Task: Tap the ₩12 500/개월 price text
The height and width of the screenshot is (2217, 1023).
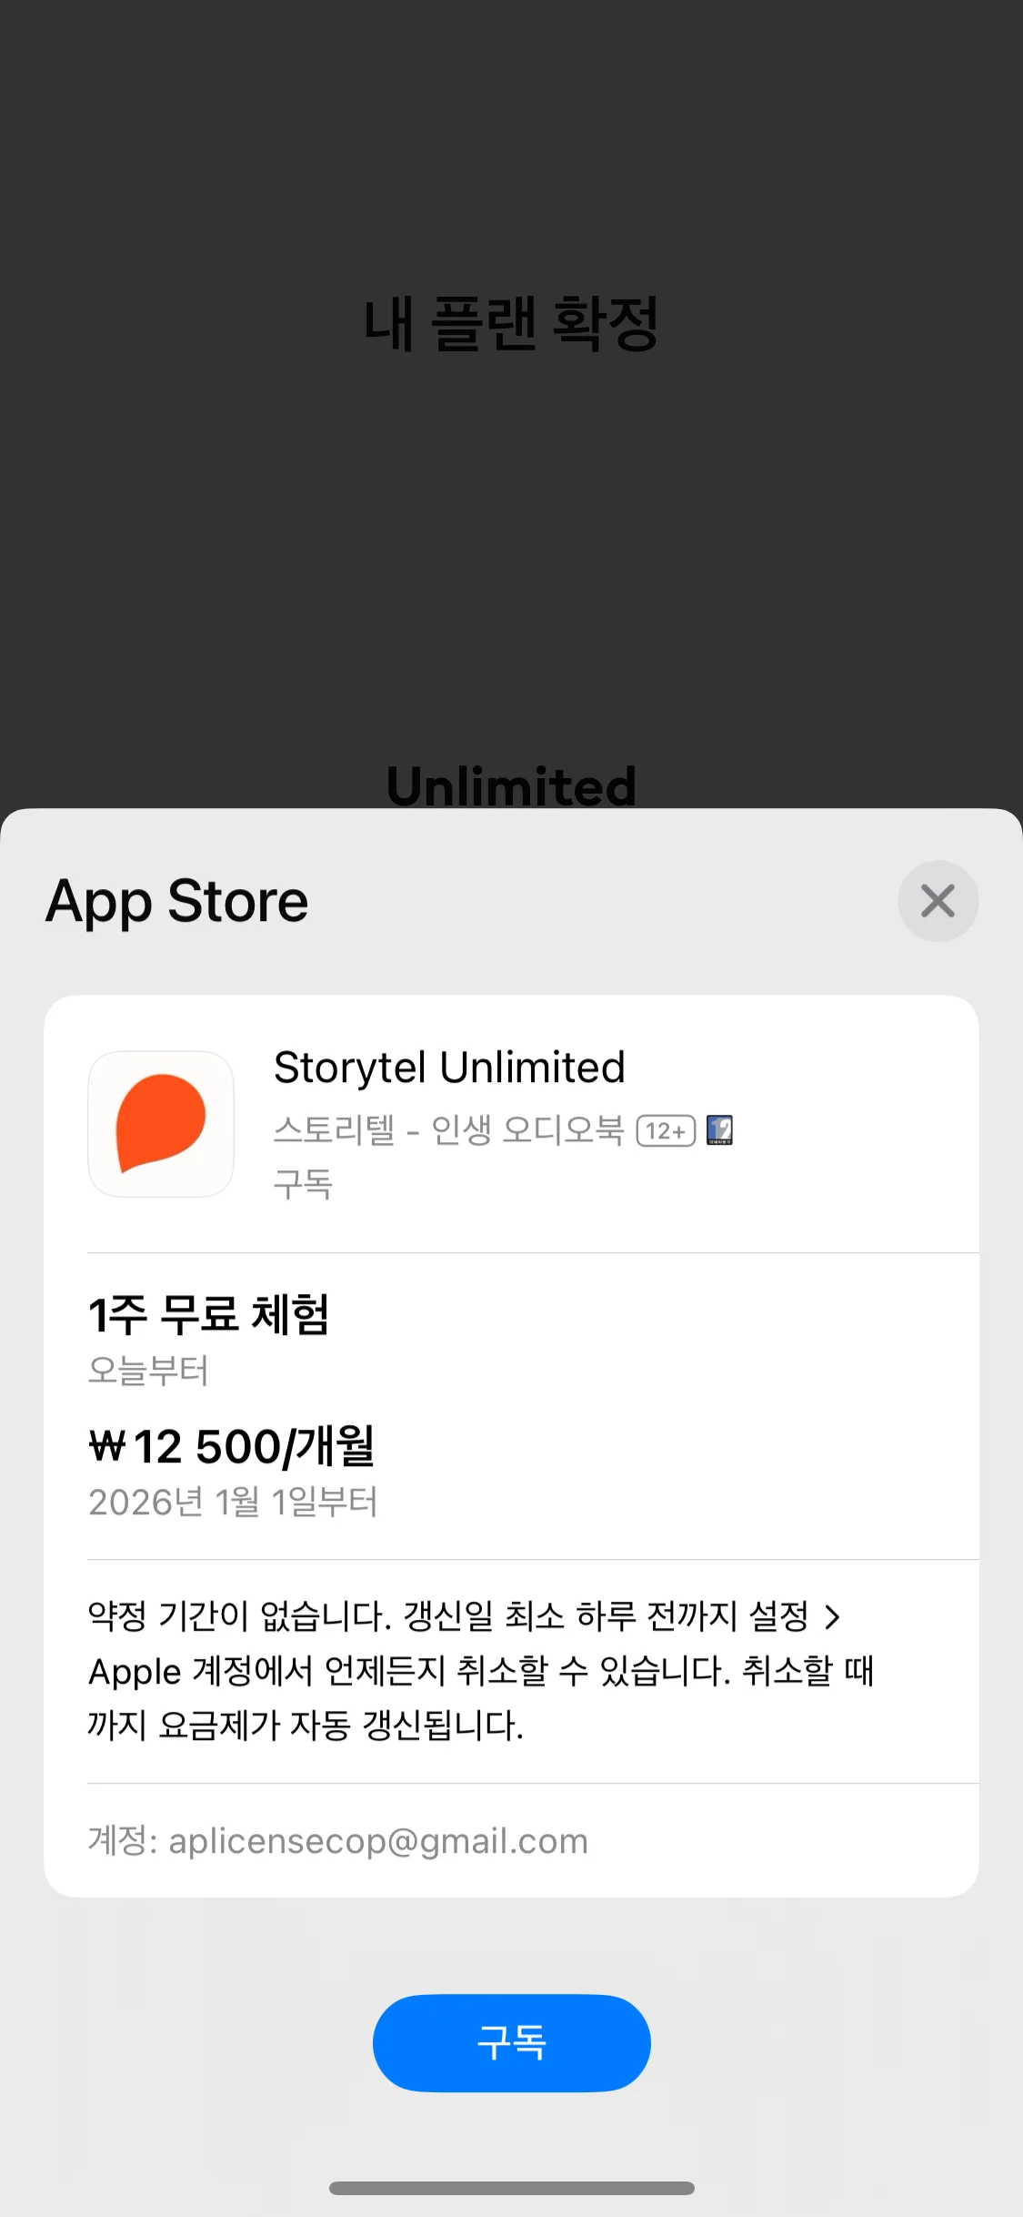Action: pyautogui.click(x=232, y=1446)
